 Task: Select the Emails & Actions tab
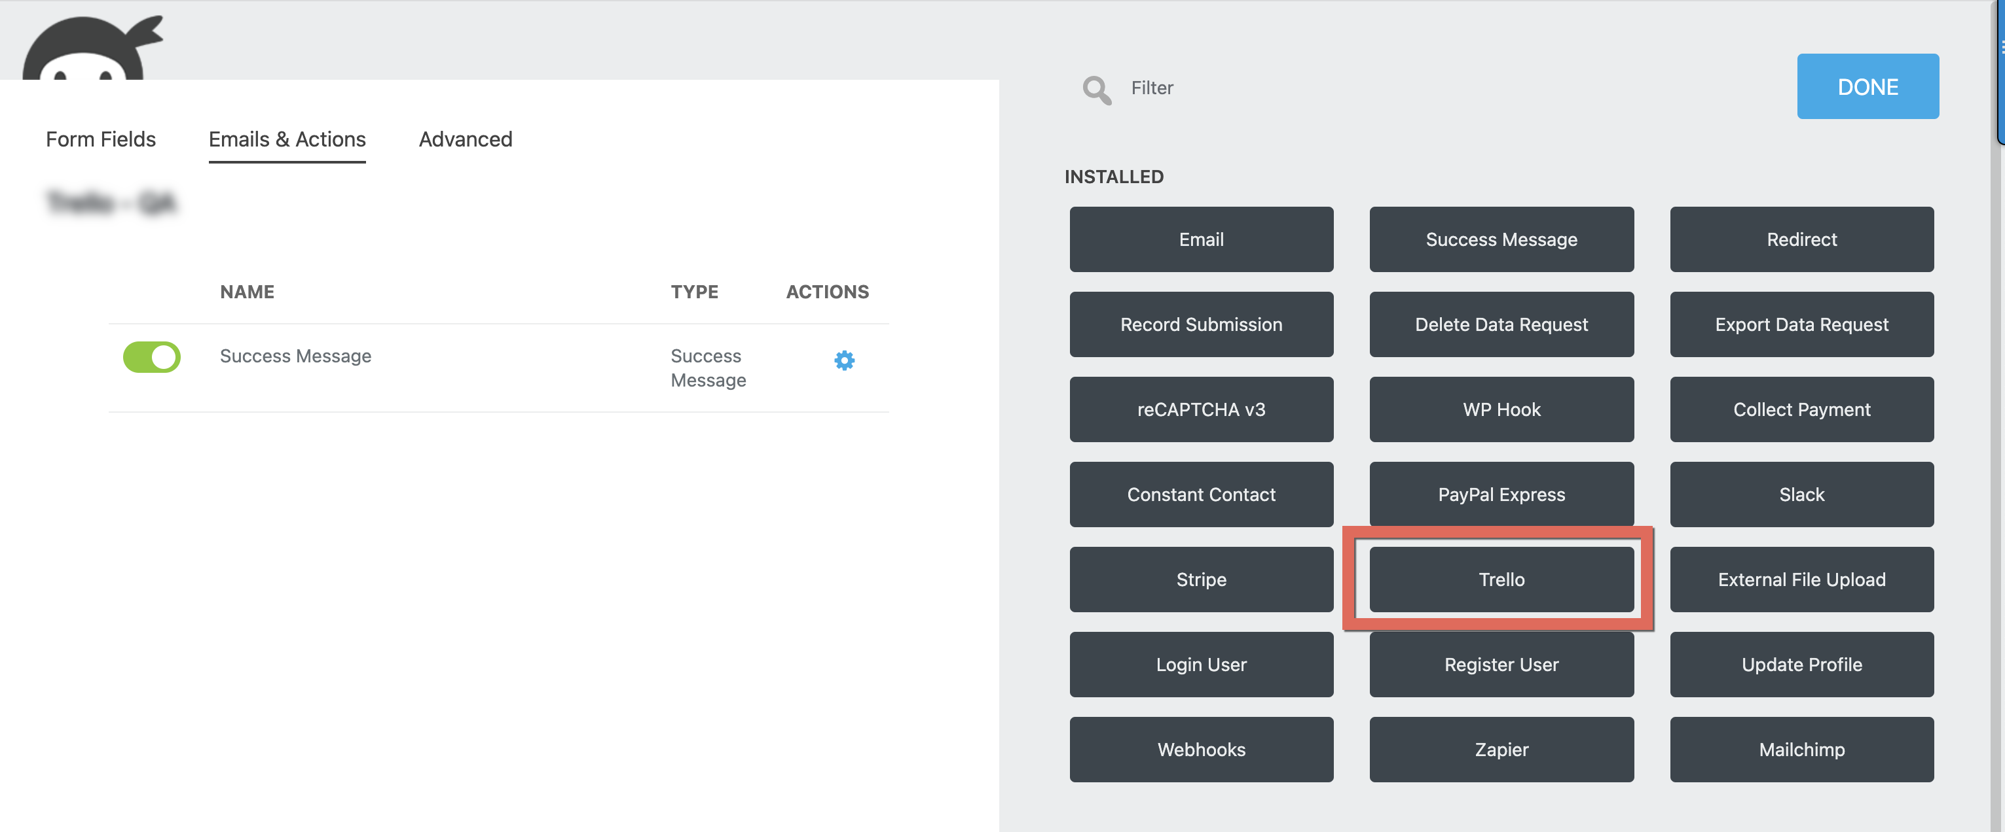tap(286, 139)
